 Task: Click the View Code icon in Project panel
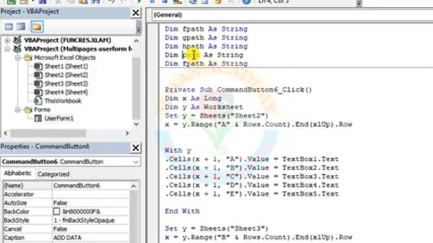[x=9, y=27]
